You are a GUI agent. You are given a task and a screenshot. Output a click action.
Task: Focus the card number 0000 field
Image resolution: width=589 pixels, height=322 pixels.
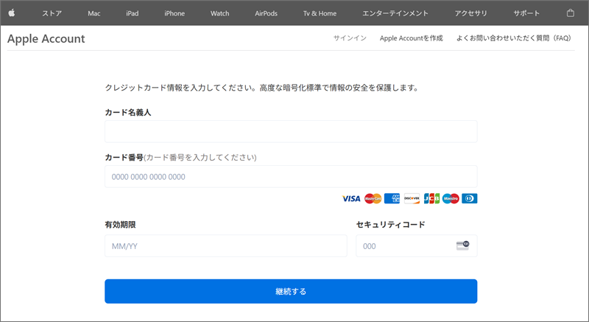(x=291, y=177)
